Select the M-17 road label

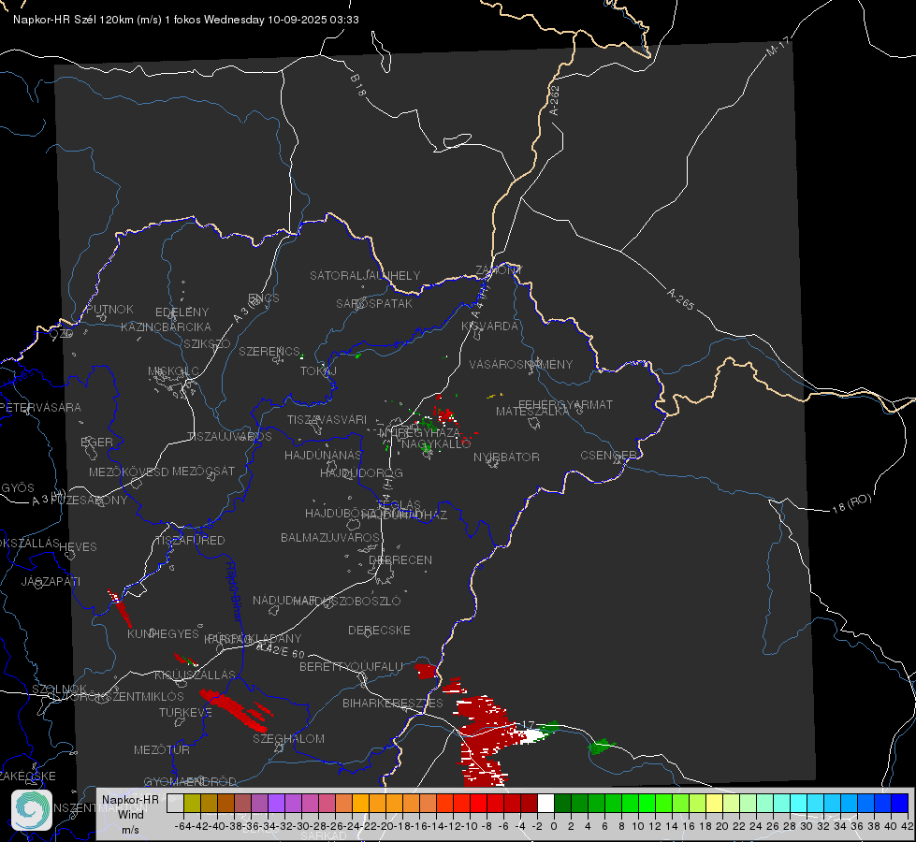point(778,46)
